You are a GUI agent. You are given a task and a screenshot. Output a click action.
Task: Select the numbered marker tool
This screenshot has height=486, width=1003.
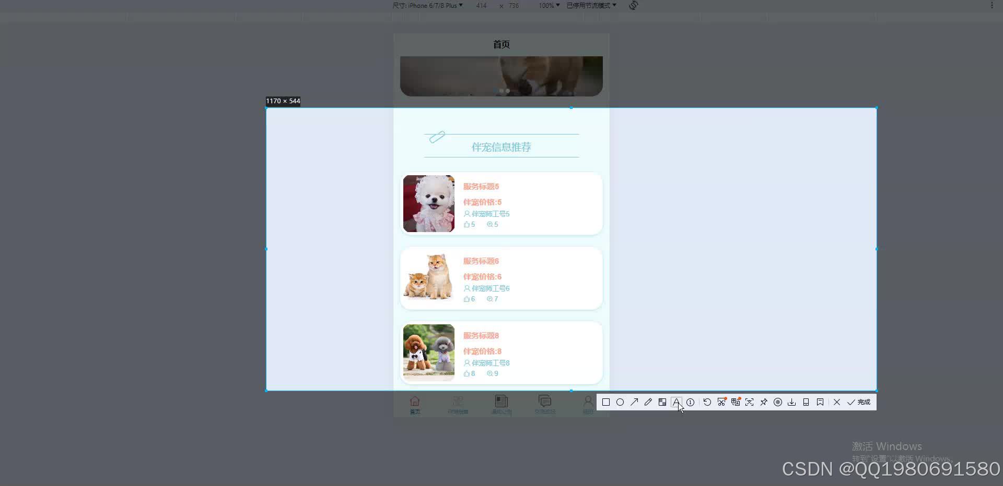click(x=691, y=402)
